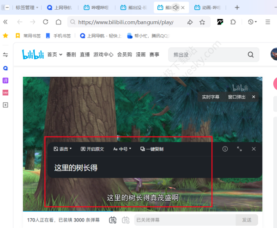The image size is (277, 228).
Task: Toggle 开启原文 original text option
Action: (x=92, y=149)
